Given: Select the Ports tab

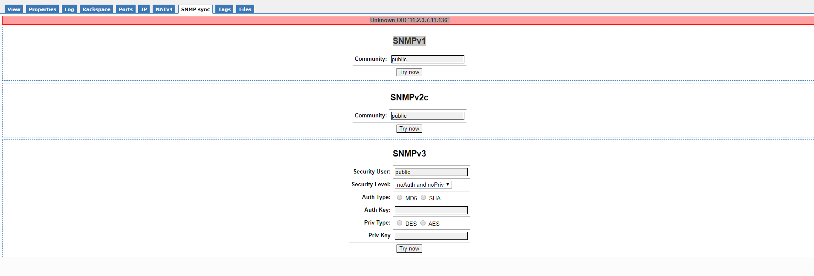Looking at the screenshot, I should (125, 9).
